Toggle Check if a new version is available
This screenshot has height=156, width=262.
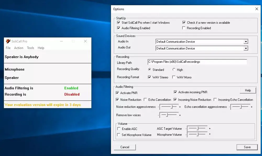184,22
